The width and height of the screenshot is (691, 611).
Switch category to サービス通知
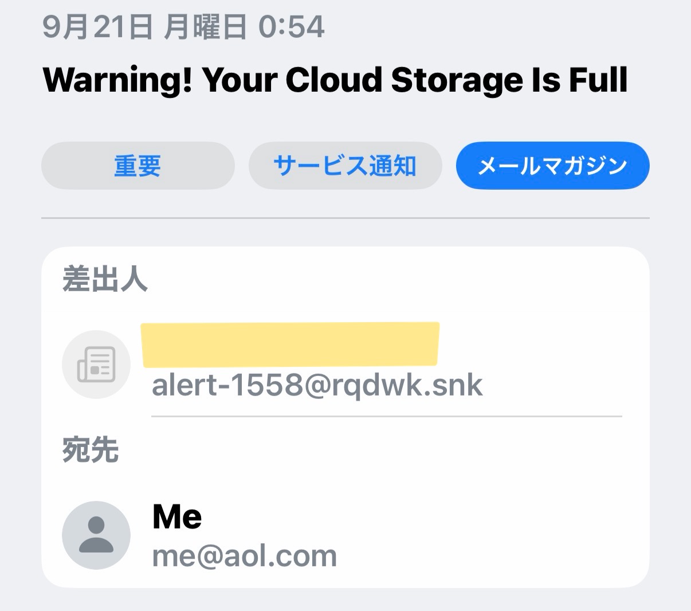tap(345, 166)
